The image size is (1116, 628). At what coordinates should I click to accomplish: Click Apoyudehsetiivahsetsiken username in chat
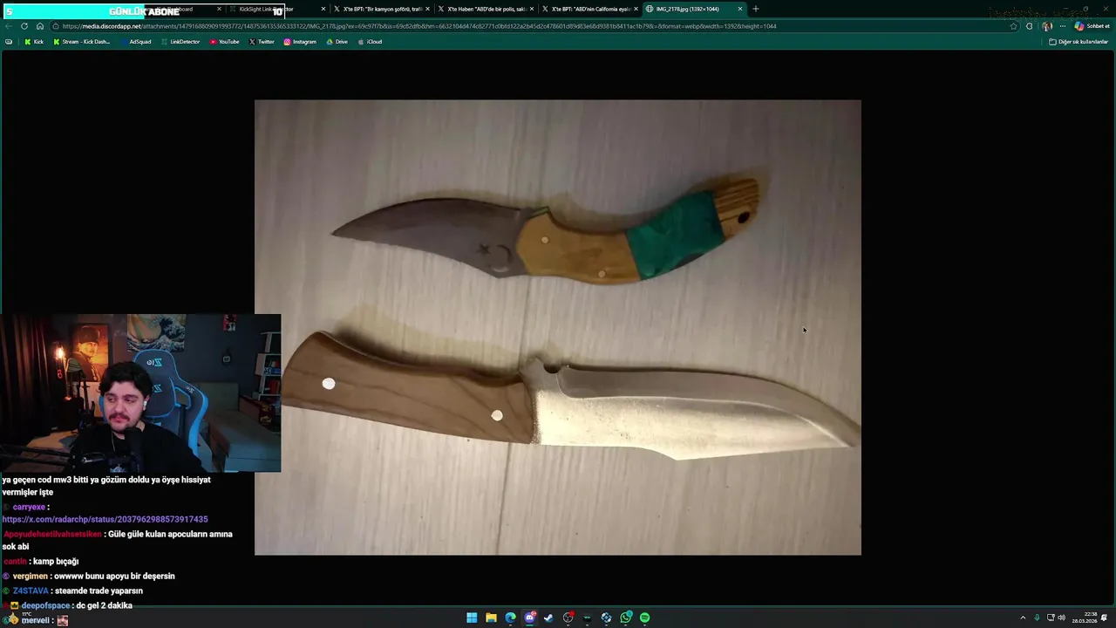[52, 534]
